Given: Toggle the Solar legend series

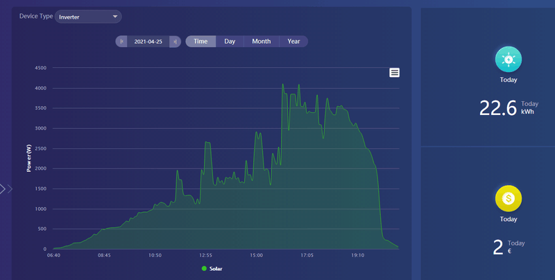Looking at the screenshot, I should coord(212,269).
